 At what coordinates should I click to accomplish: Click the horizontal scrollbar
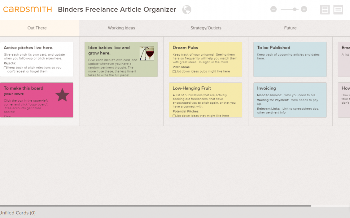(155, 206)
